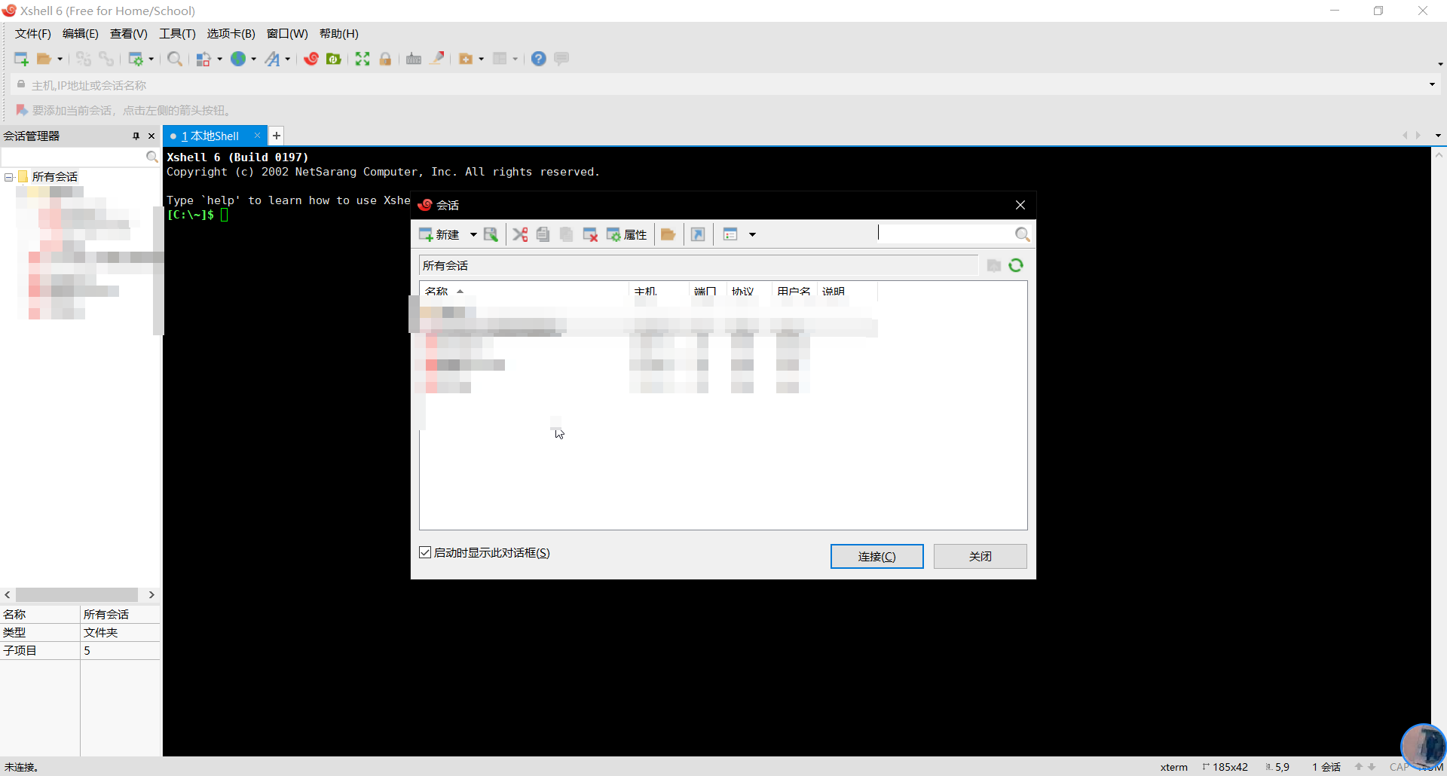Open the 帮助(H) menu

point(338,34)
